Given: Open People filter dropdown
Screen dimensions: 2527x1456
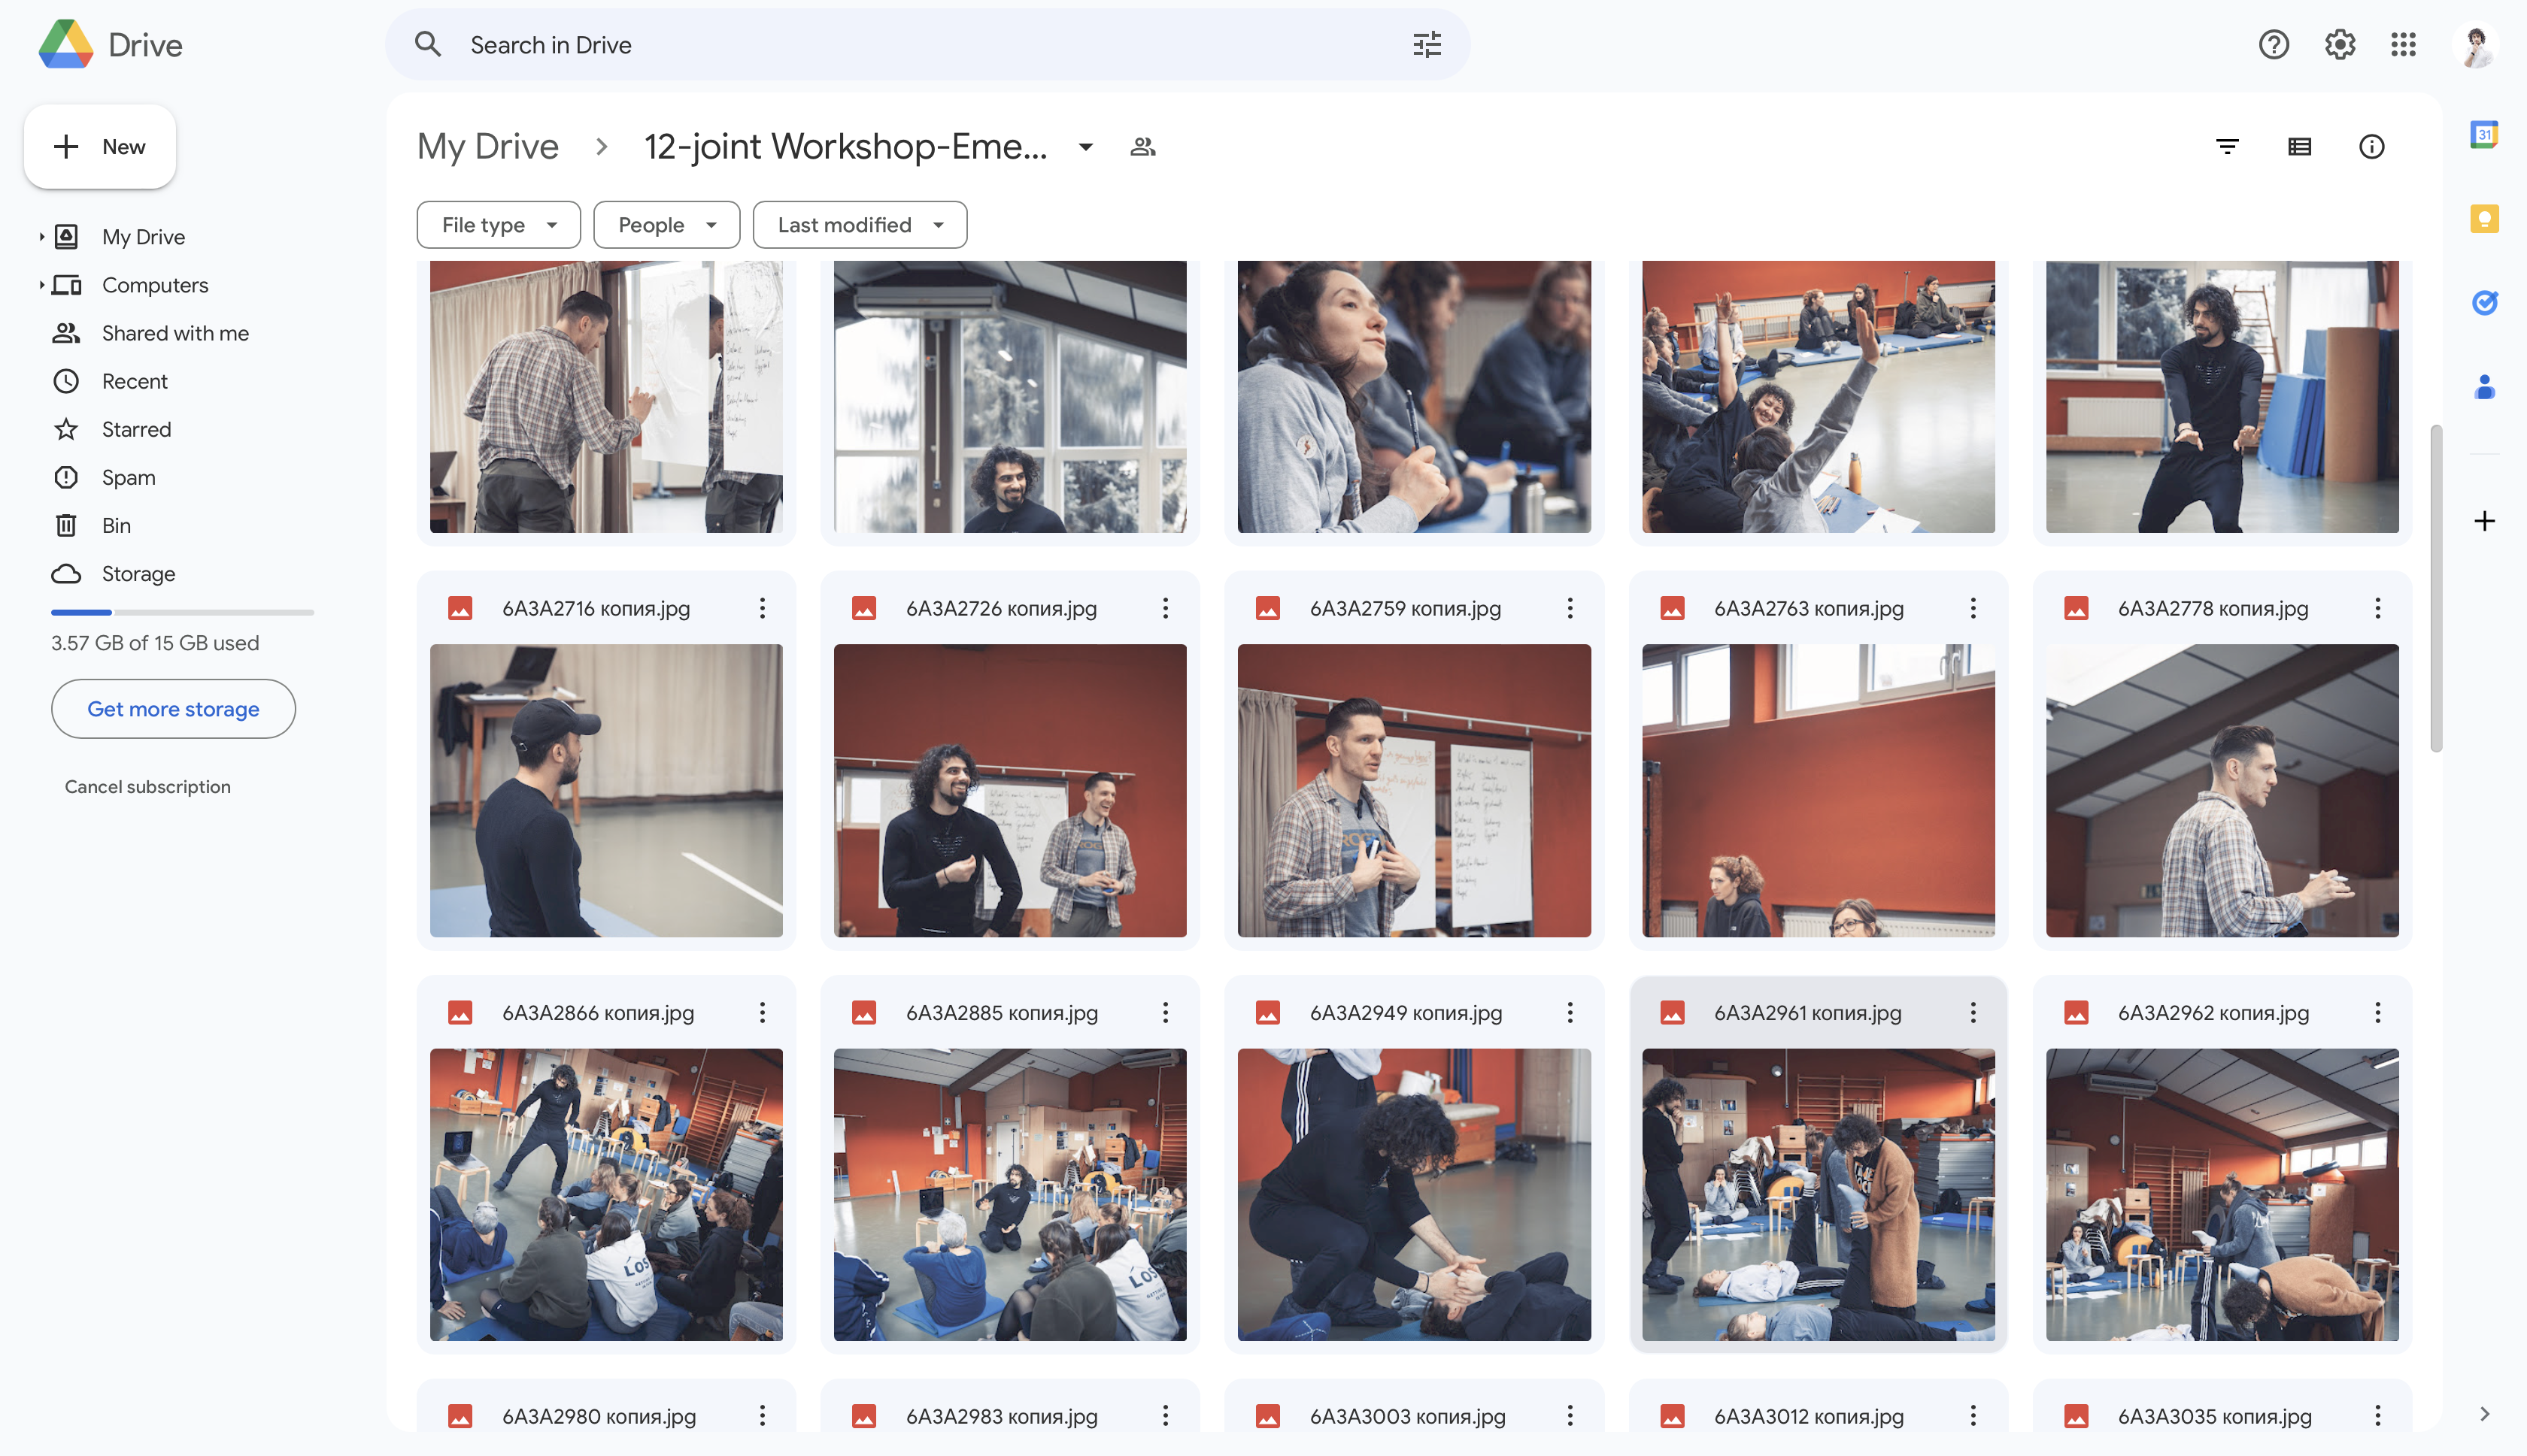Looking at the screenshot, I should [x=666, y=225].
